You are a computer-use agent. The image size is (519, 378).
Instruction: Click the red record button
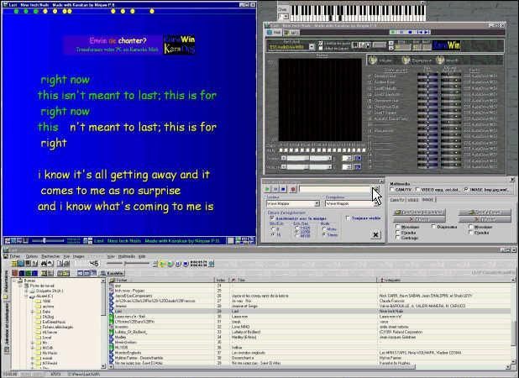pos(293,190)
